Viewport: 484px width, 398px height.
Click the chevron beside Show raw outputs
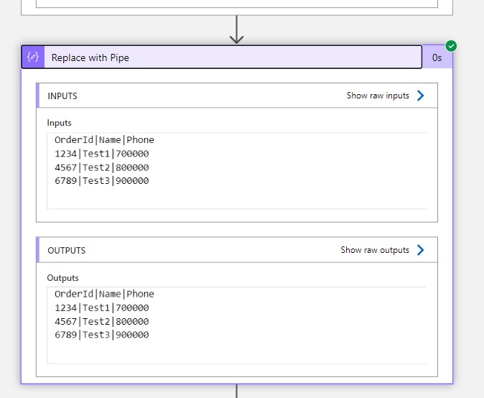(x=421, y=250)
